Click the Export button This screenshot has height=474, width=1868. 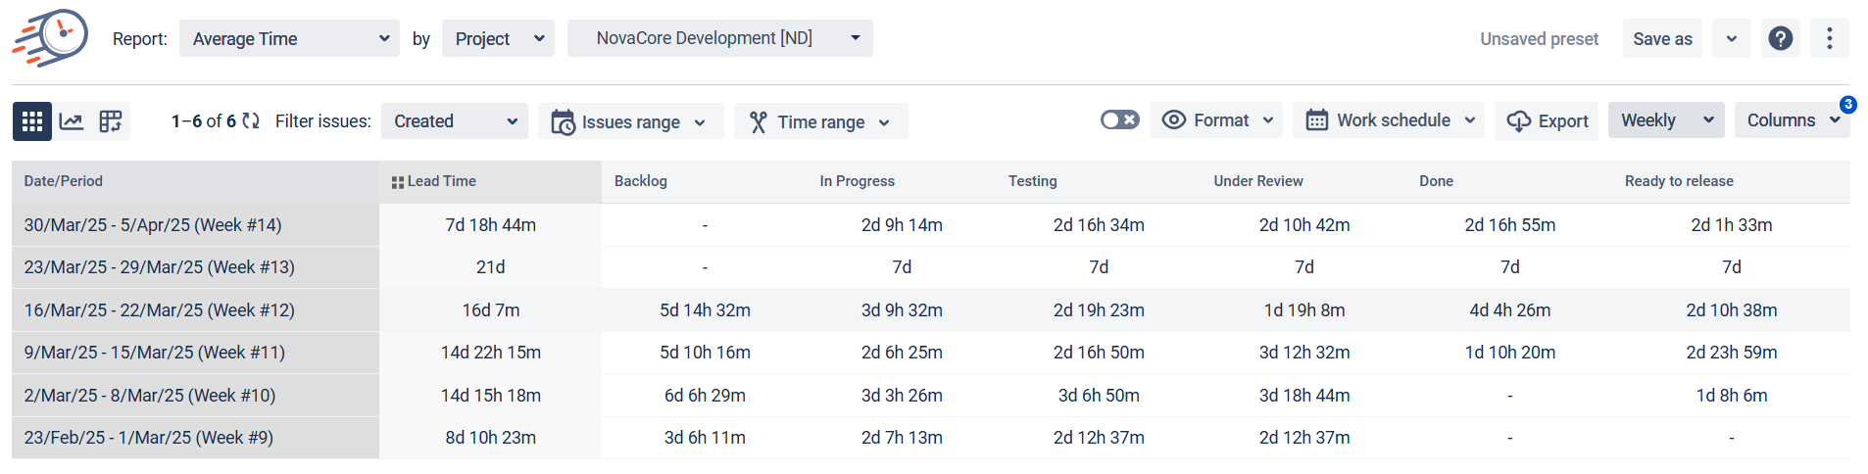tap(1547, 121)
